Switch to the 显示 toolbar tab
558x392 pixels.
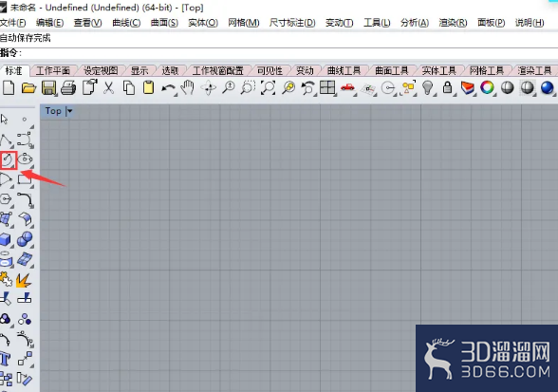point(139,70)
